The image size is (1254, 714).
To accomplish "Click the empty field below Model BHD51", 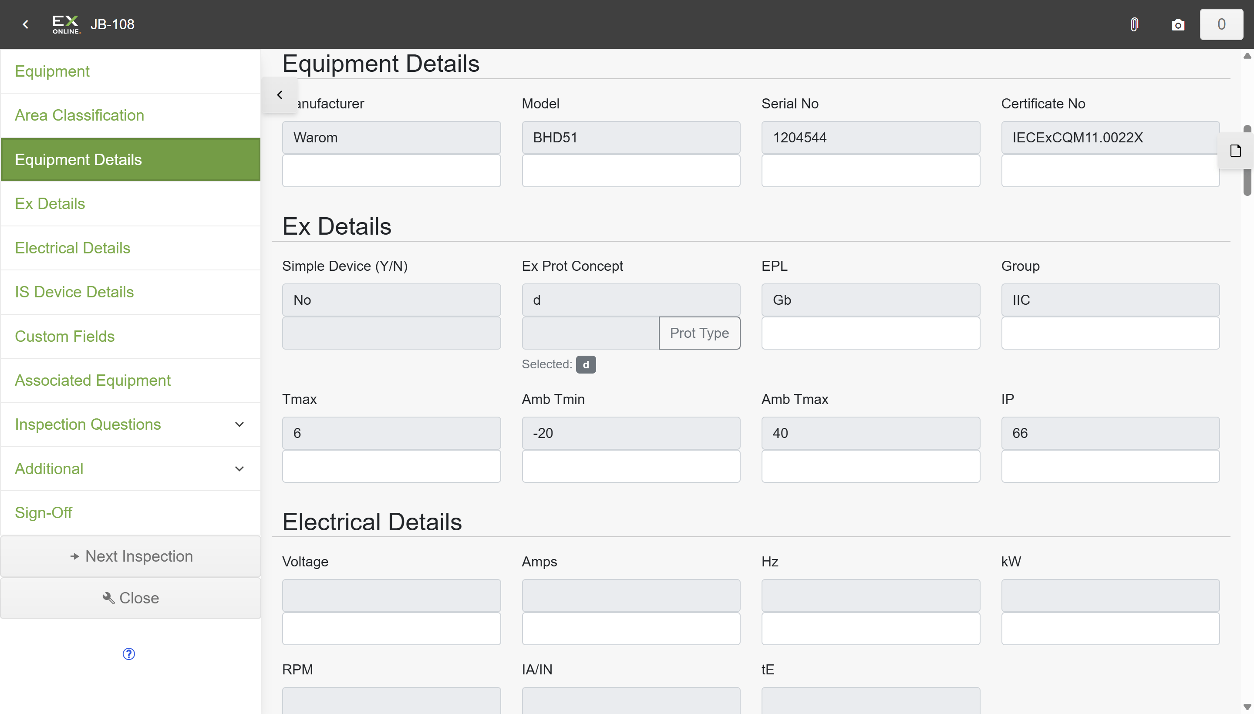I will [631, 171].
